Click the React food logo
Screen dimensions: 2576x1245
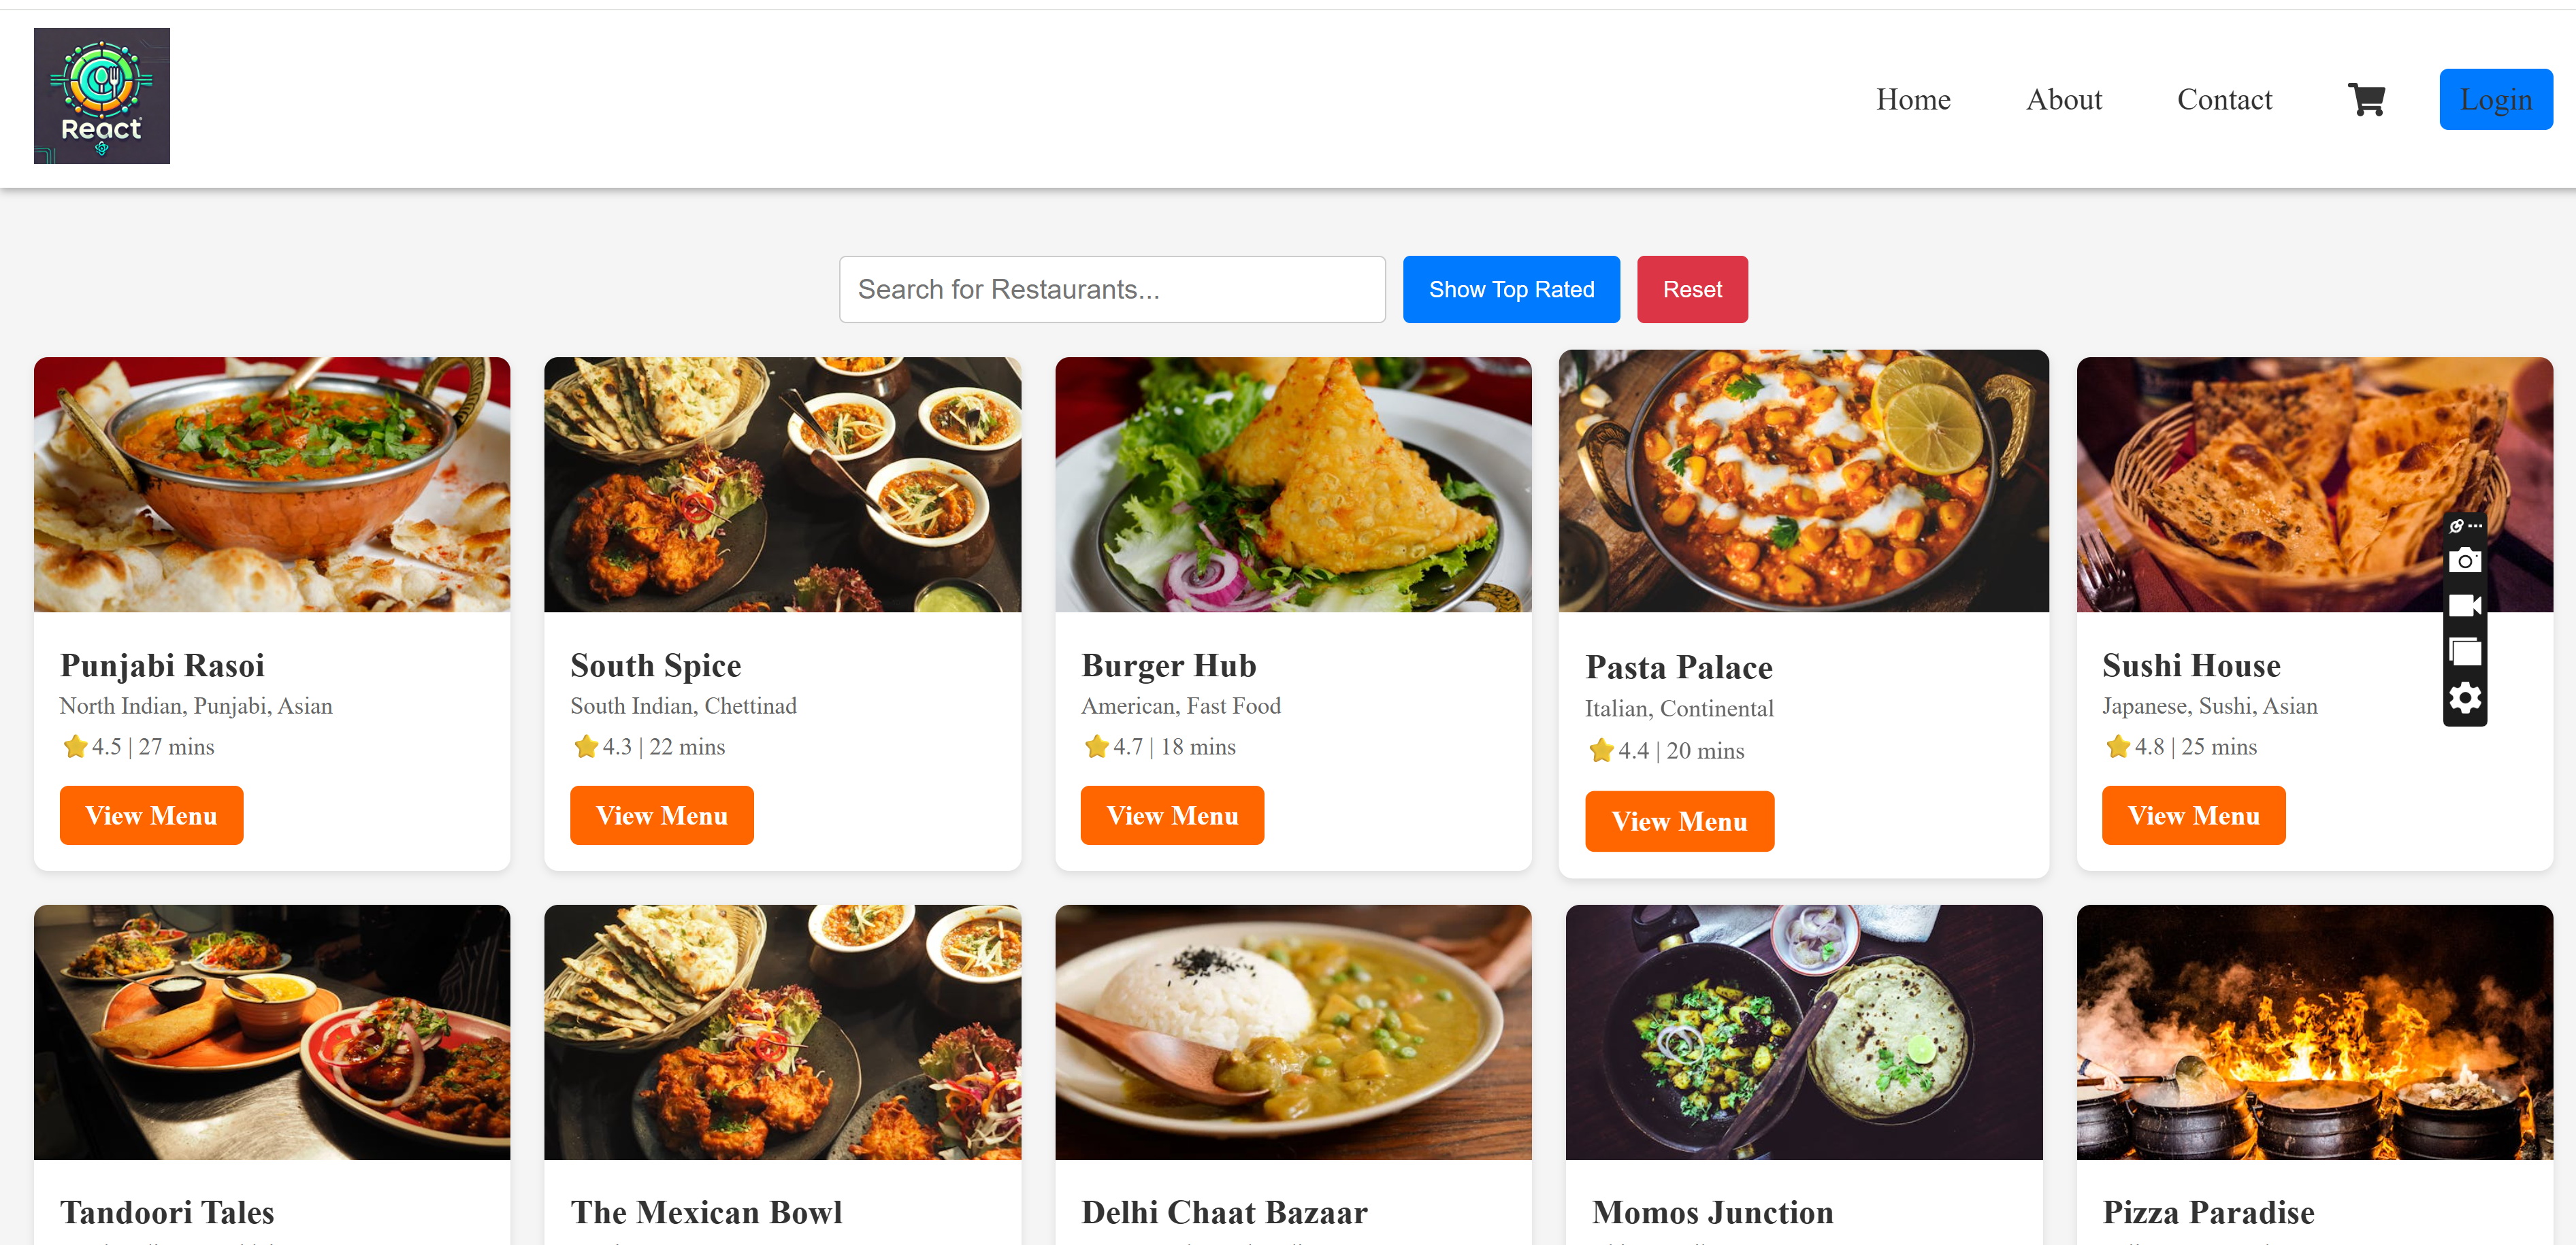coord(102,96)
